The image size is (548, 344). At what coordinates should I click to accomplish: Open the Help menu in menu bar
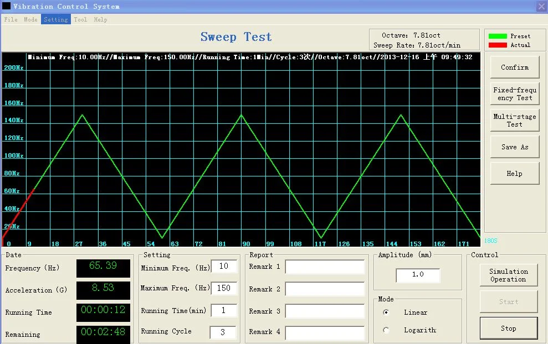(100, 19)
